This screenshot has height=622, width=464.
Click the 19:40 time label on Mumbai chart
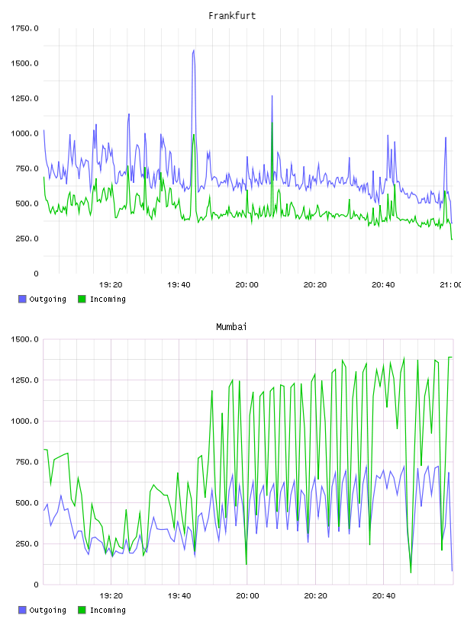coord(179,596)
